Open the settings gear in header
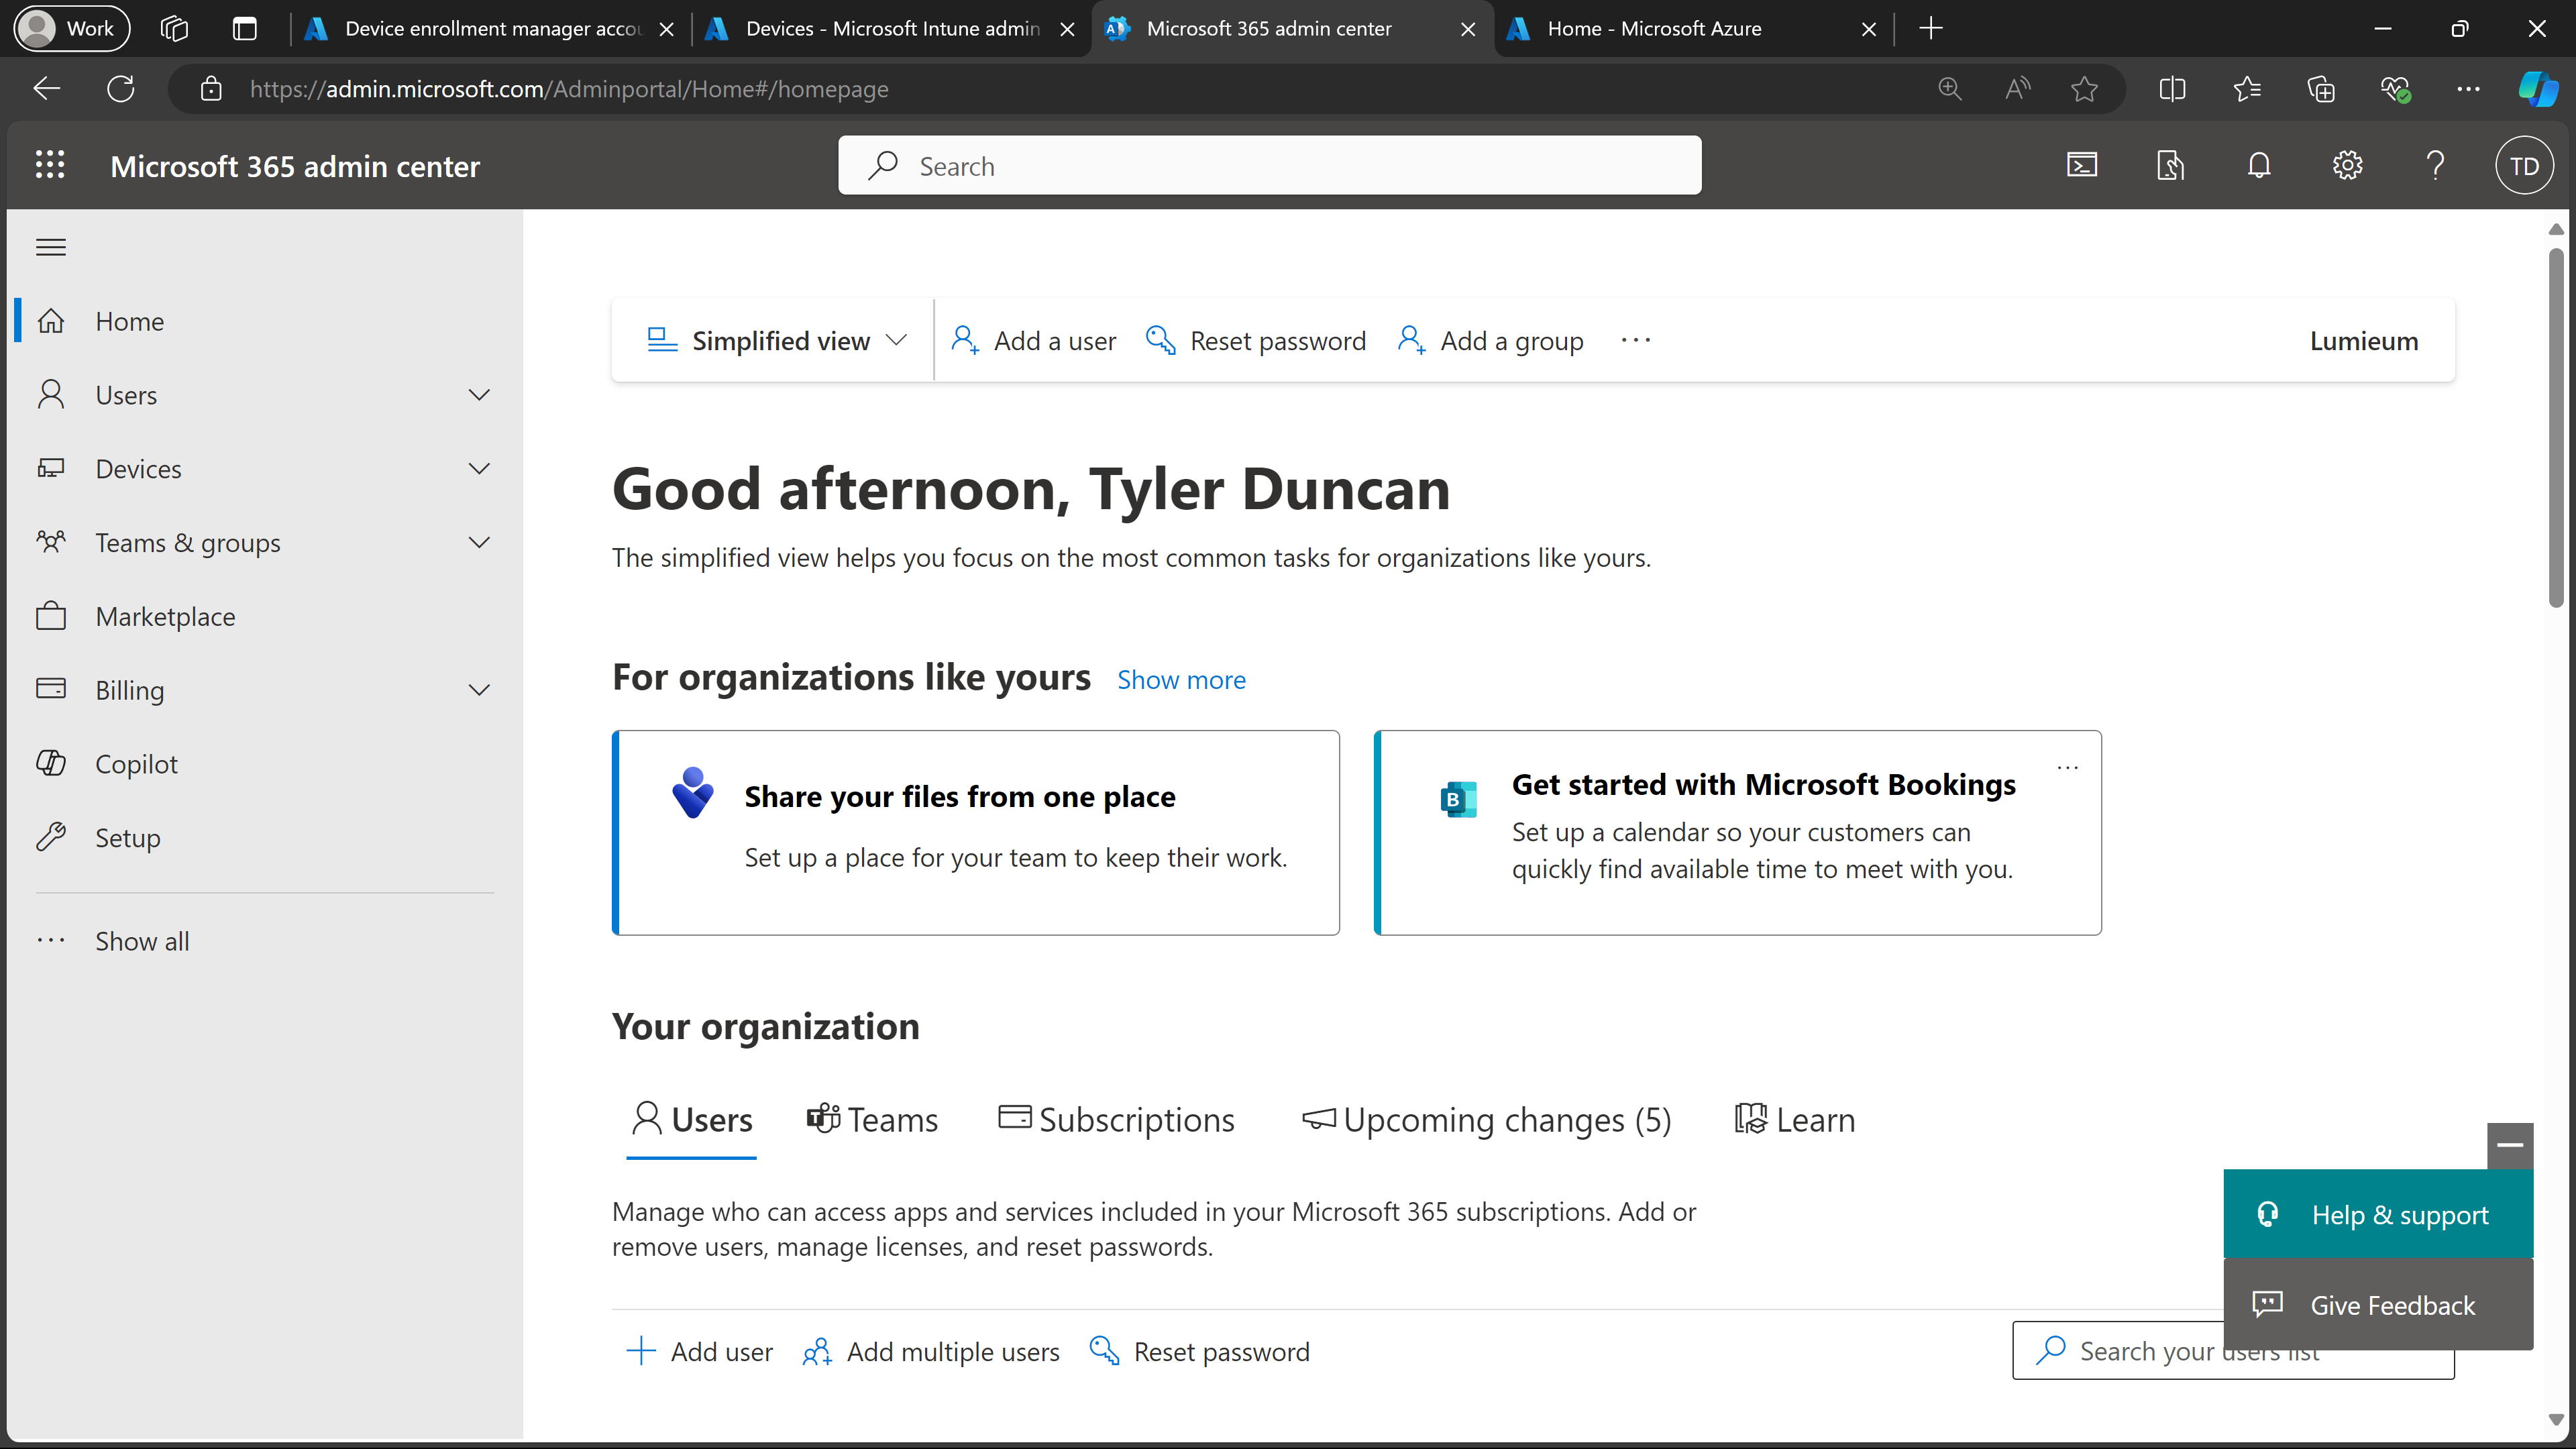Image resolution: width=2576 pixels, height=1449 pixels. coord(2347,165)
